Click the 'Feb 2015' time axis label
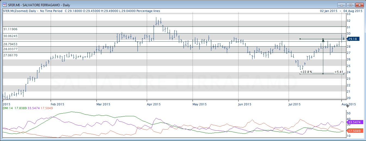The width and height of the screenshot is (366, 141). pos(57,104)
